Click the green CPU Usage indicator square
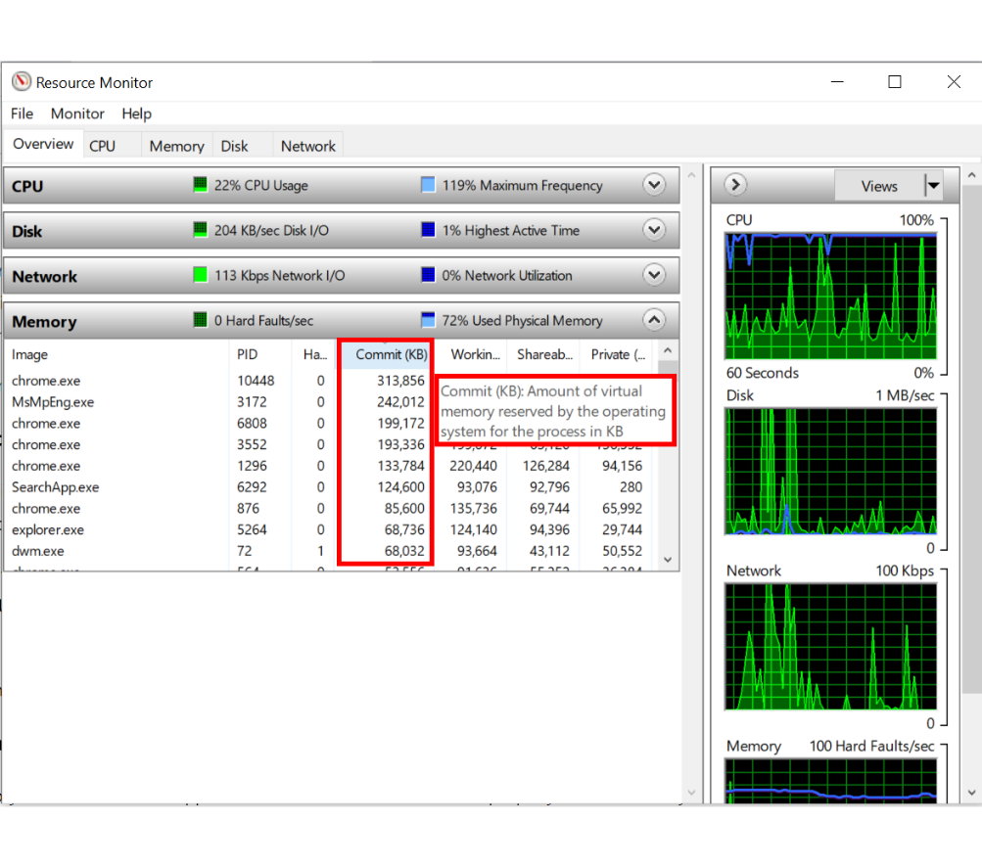The height and width of the screenshot is (867, 982). (201, 185)
